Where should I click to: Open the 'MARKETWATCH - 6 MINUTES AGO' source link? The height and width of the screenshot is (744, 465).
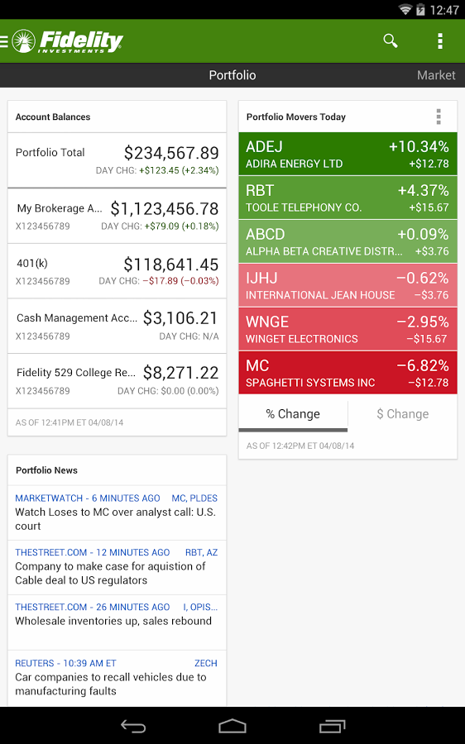point(88,498)
